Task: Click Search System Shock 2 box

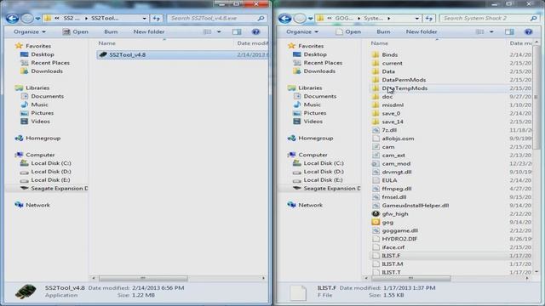Action: [x=489, y=18]
